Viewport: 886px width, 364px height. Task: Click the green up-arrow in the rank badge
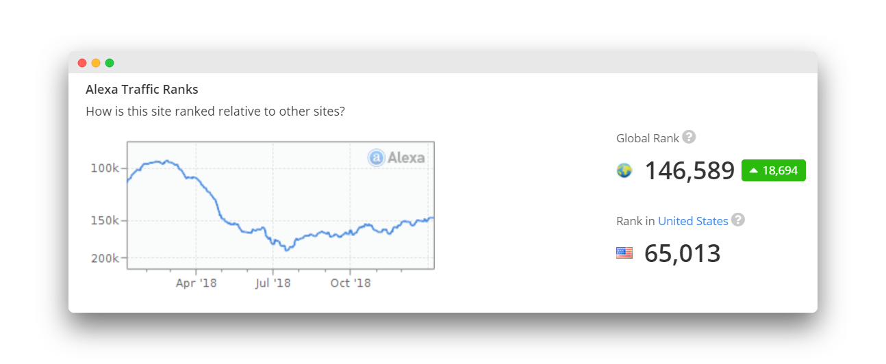tap(753, 170)
